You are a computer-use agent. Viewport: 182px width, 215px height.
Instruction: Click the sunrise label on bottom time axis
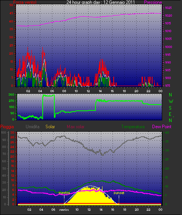pyautogui.click(x=64, y=210)
